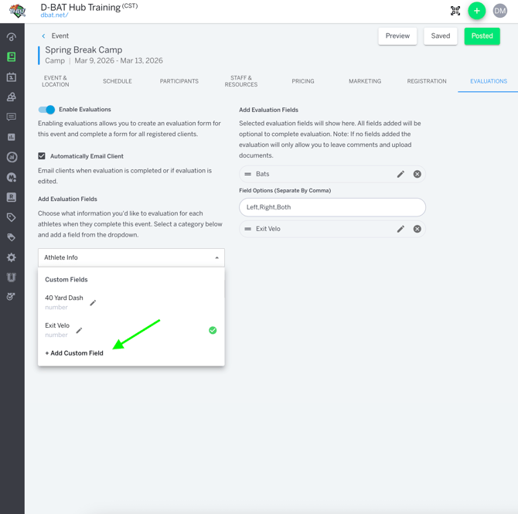Remove the Exit Velo evaluation field
The width and height of the screenshot is (518, 514).
pos(417,229)
